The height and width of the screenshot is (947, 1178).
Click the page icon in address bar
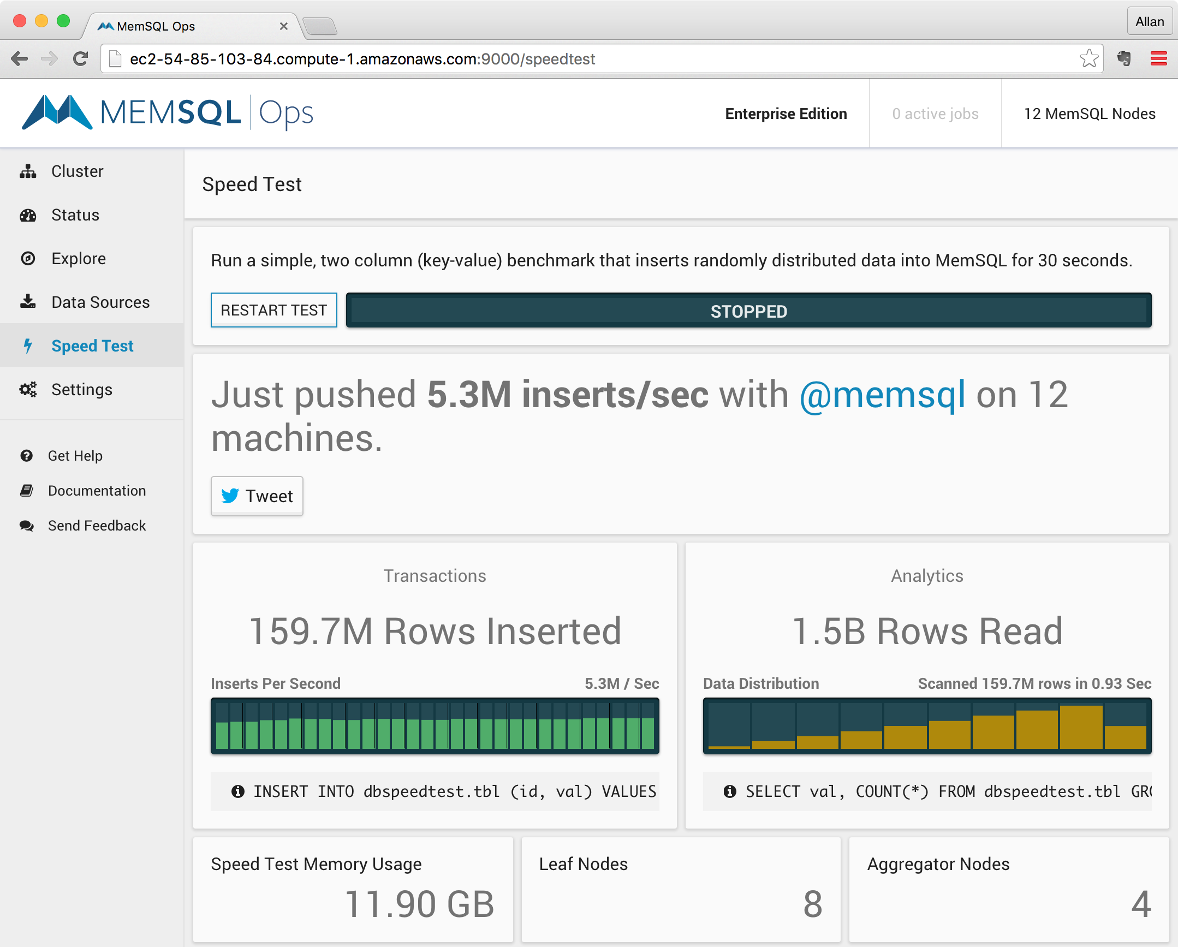pos(115,58)
